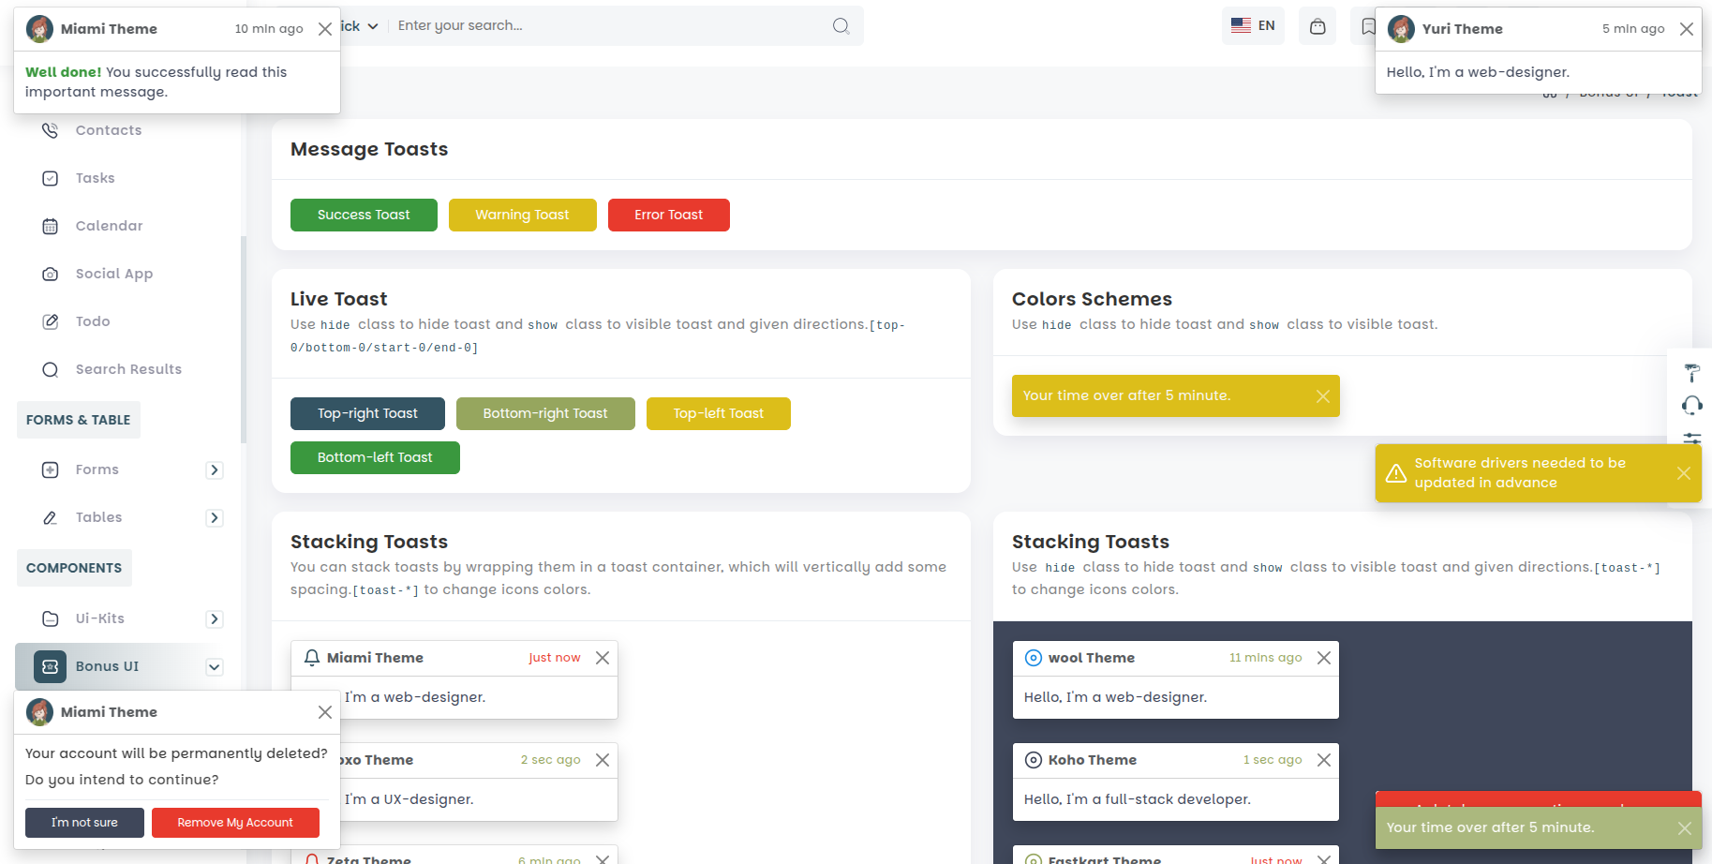Click the Social App camera icon
The height and width of the screenshot is (864, 1712).
pyautogui.click(x=51, y=274)
